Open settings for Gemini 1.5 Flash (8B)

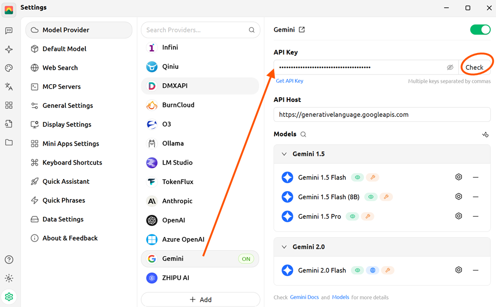point(459,197)
